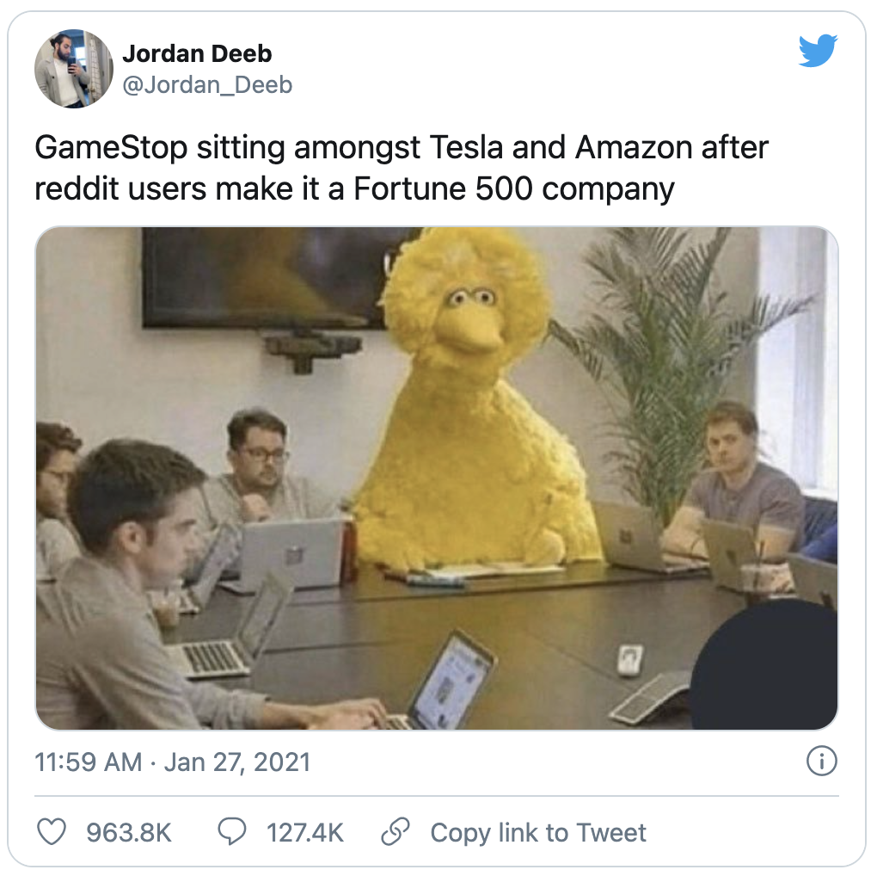Screen dimensions: 877x876
Task: Click the 963.8K likes count
Action: coord(129,832)
